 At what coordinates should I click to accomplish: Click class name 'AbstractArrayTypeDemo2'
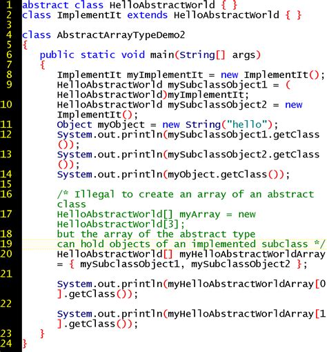pos(121,35)
